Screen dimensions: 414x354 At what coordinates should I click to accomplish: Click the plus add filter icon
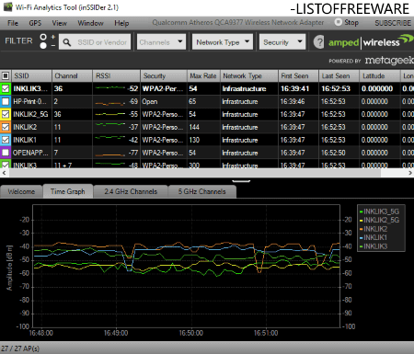[x=53, y=37]
